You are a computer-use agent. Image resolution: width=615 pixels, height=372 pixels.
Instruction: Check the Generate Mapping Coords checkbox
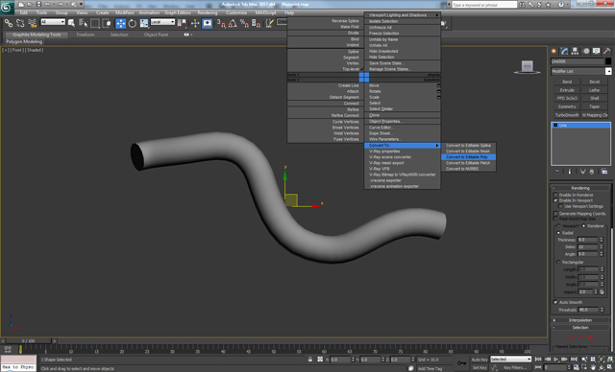(x=555, y=213)
